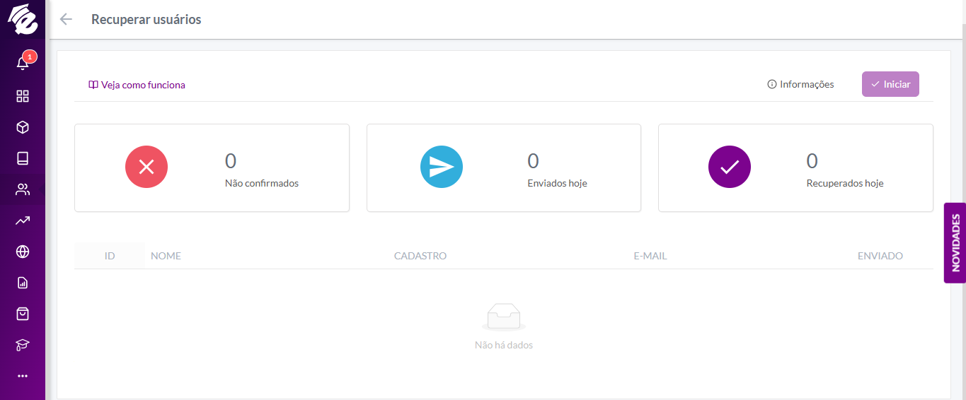Click the purple checkmark icon
This screenshot has height=400, width=966.
[730, 167]
